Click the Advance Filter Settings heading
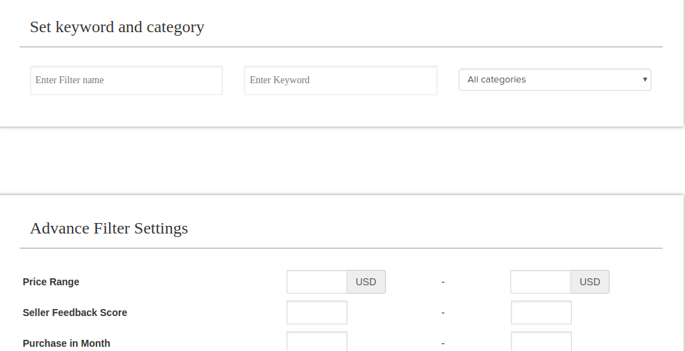The width and height of the screenshot is (685, 351). point(109,229)
